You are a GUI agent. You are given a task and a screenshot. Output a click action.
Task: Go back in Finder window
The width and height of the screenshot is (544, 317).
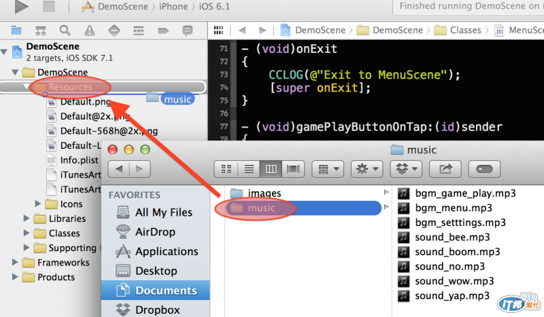pyautogui.click(x=119, y=169)
